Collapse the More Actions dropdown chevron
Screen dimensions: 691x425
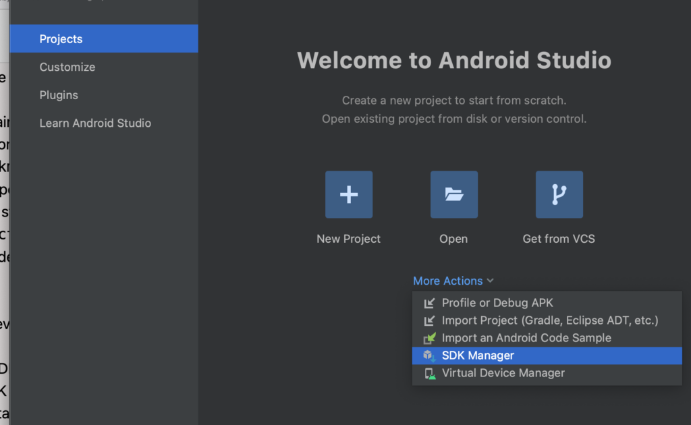point(491,281)
